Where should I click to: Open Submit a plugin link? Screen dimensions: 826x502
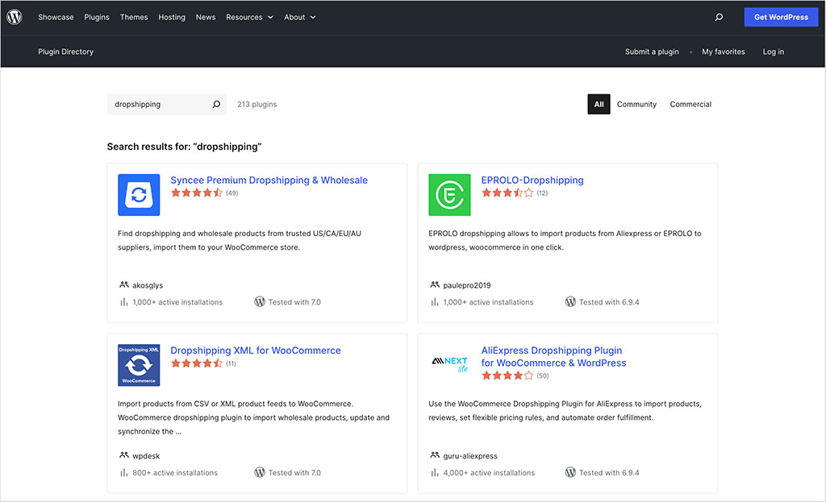(x=652, y=52)
